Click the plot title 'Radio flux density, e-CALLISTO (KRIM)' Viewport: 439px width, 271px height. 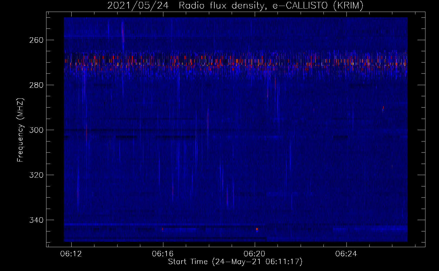(271, 5)
